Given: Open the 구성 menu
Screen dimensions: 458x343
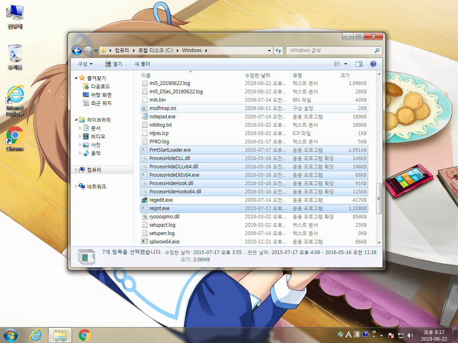Looking at the screenshot, I should 85,64.
